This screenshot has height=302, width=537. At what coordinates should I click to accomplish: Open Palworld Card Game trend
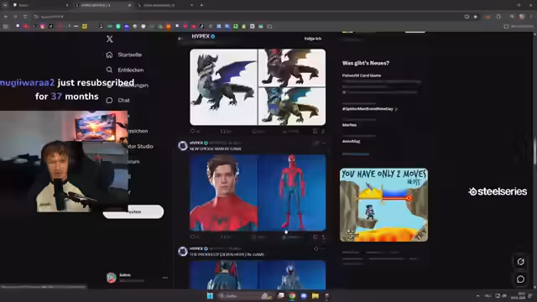point(362,75)
